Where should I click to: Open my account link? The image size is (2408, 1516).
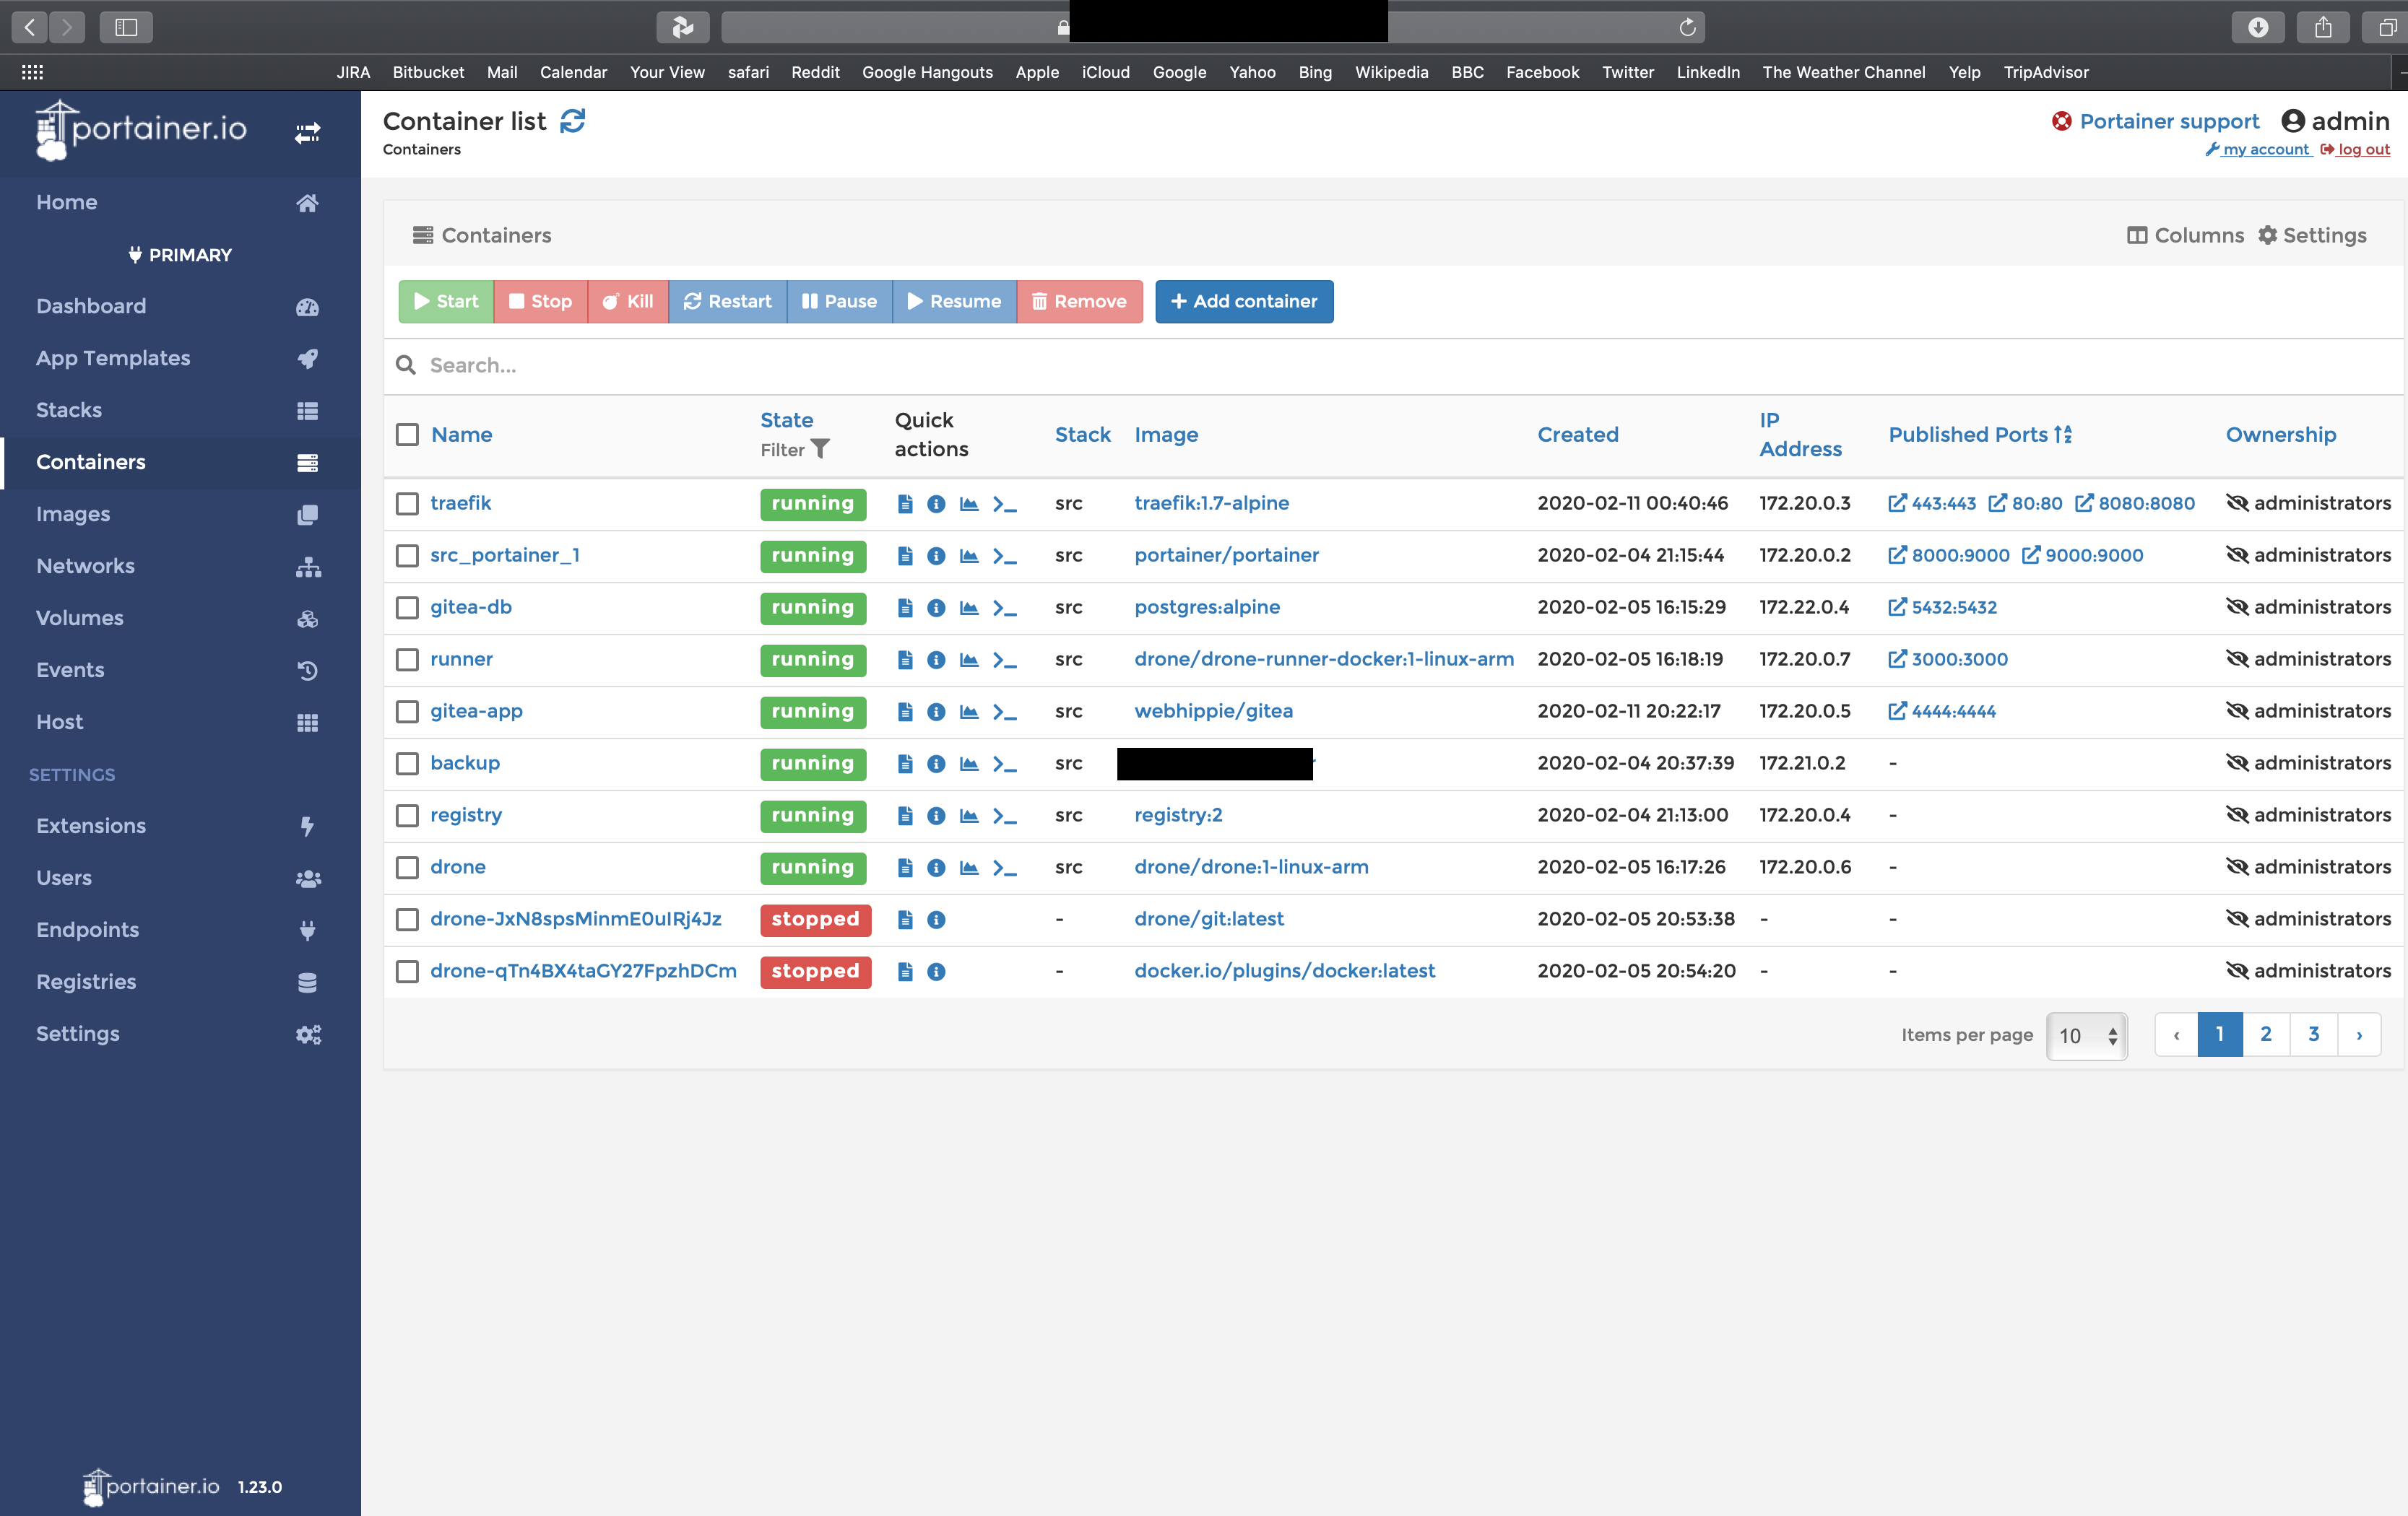[x=2258, y=150]
